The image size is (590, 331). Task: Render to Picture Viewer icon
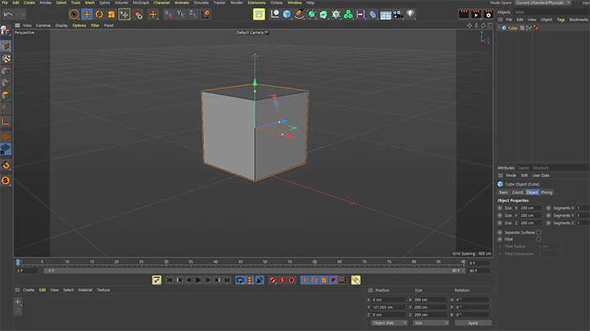(476, 14)
